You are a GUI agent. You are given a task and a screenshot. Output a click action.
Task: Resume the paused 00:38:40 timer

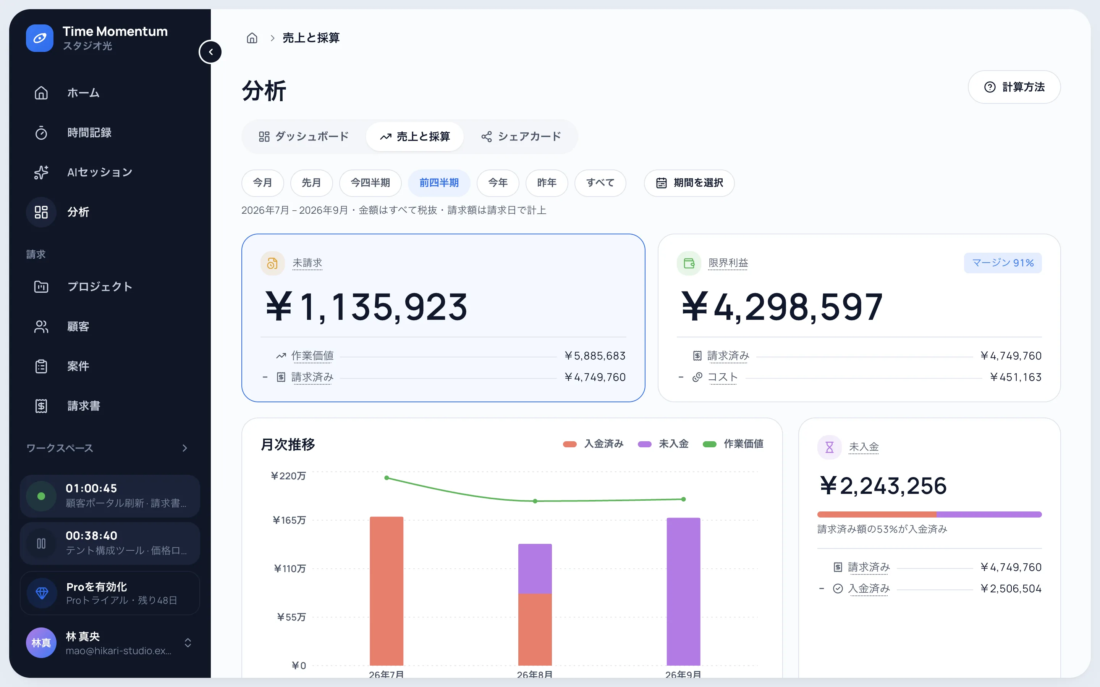click(41, 543)
